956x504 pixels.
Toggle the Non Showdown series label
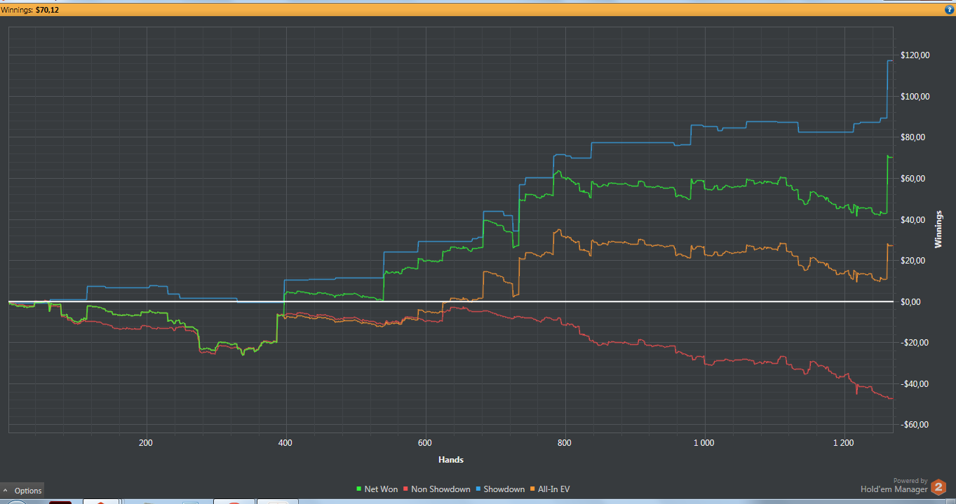[440, 489]
